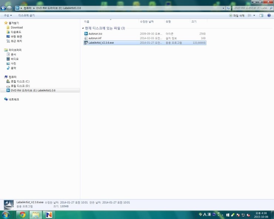Toggle the preview pane icon

point(261,16)
